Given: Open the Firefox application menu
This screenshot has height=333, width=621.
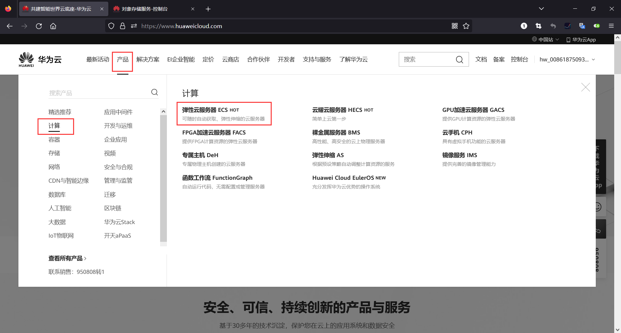Looking at the screenshot, I should (x=611, y=26).
